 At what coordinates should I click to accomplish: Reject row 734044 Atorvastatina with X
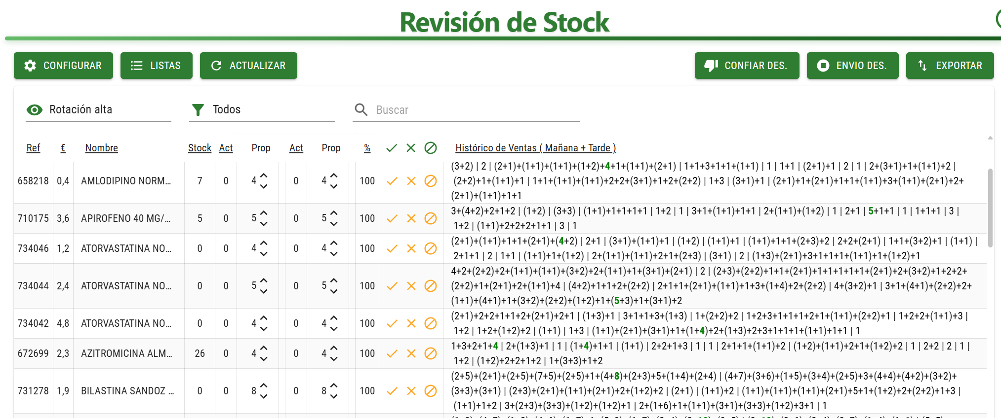[411, 286]
